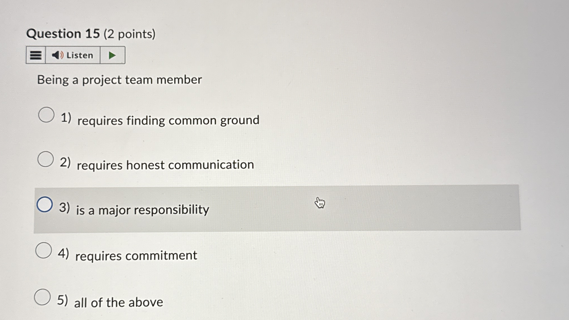The height and width of the screenshot is (320, 569).
Task: Start text-to-speech playback with the arrow icon
Action: pyautogui.click(x=112, y=55)
